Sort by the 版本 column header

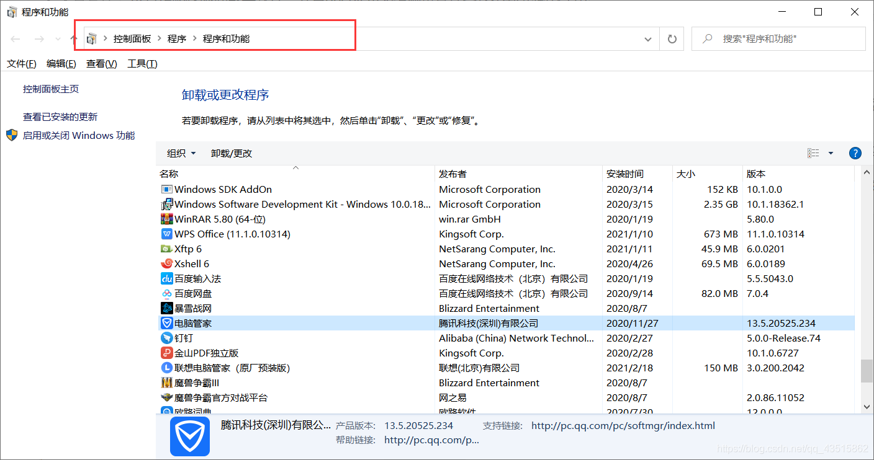798,174
